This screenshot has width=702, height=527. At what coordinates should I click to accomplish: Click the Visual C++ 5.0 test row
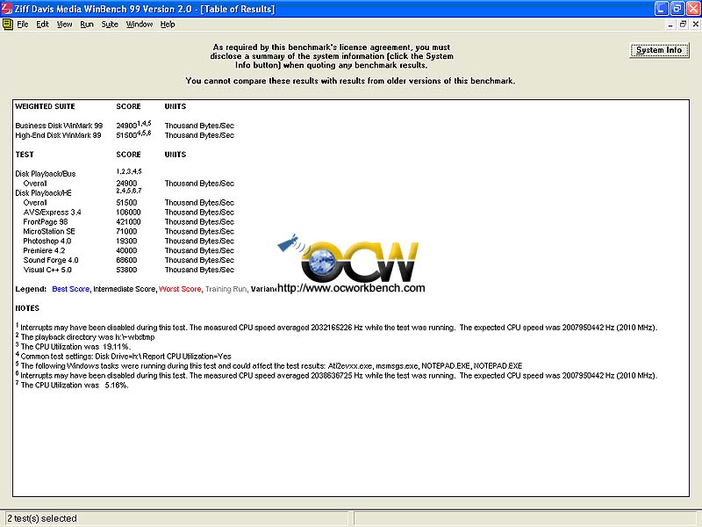[x=47, y=270]
